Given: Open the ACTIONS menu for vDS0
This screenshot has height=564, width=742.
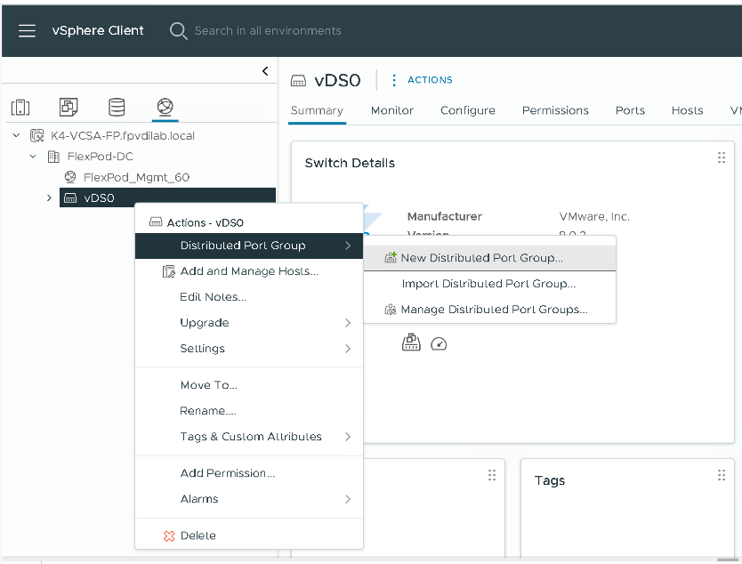Looking at the screenshot, I should tap(430, 80).
